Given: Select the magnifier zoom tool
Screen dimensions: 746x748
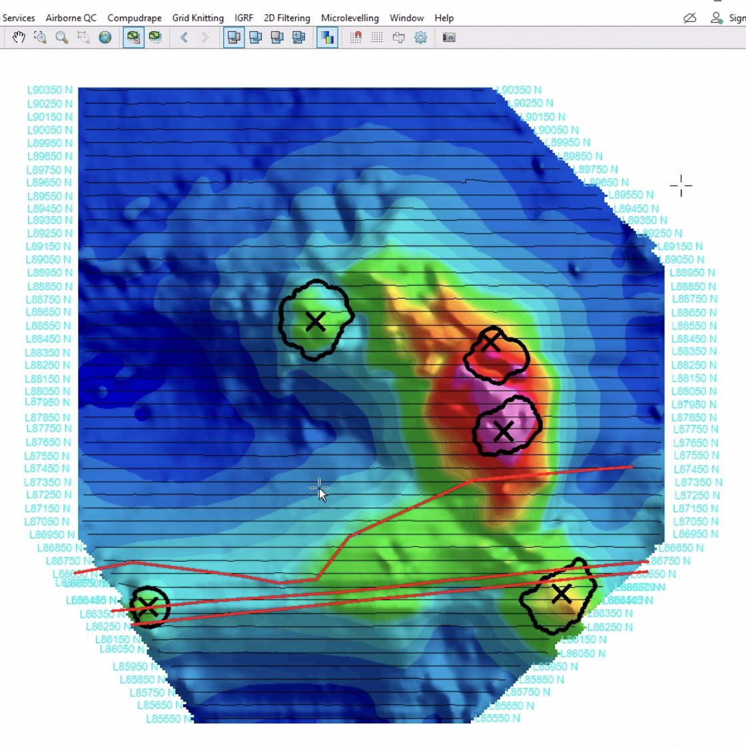Looking at the screenshot, I should click(x=61, y=37).
